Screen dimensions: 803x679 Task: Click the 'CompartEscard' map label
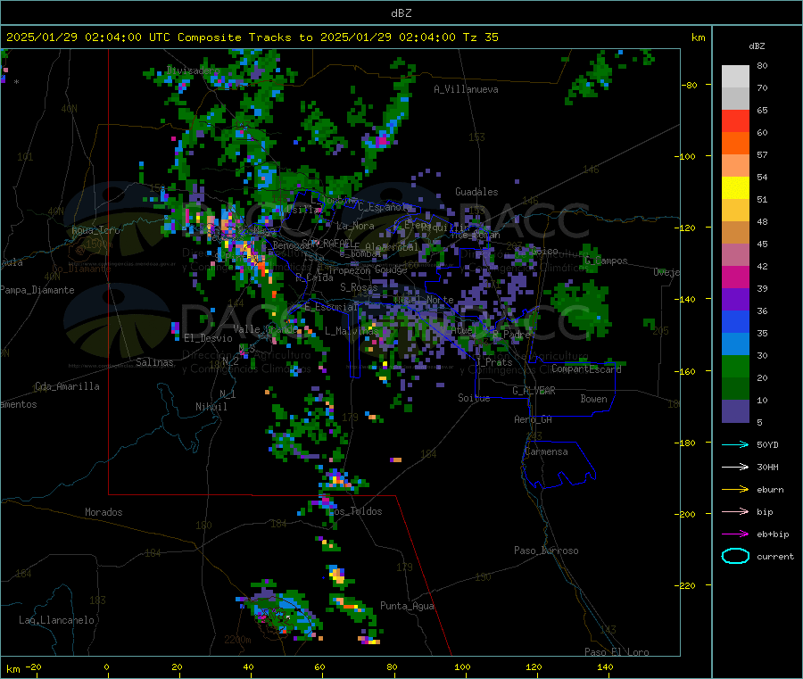pyautogui.click(x=586, y=368)
